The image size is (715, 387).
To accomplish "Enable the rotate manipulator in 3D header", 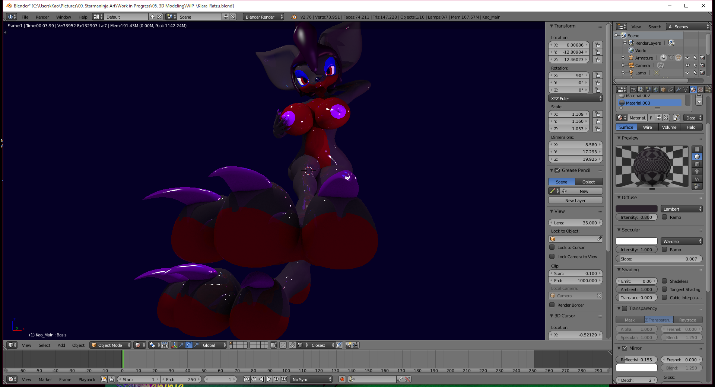I will [189, 345].
